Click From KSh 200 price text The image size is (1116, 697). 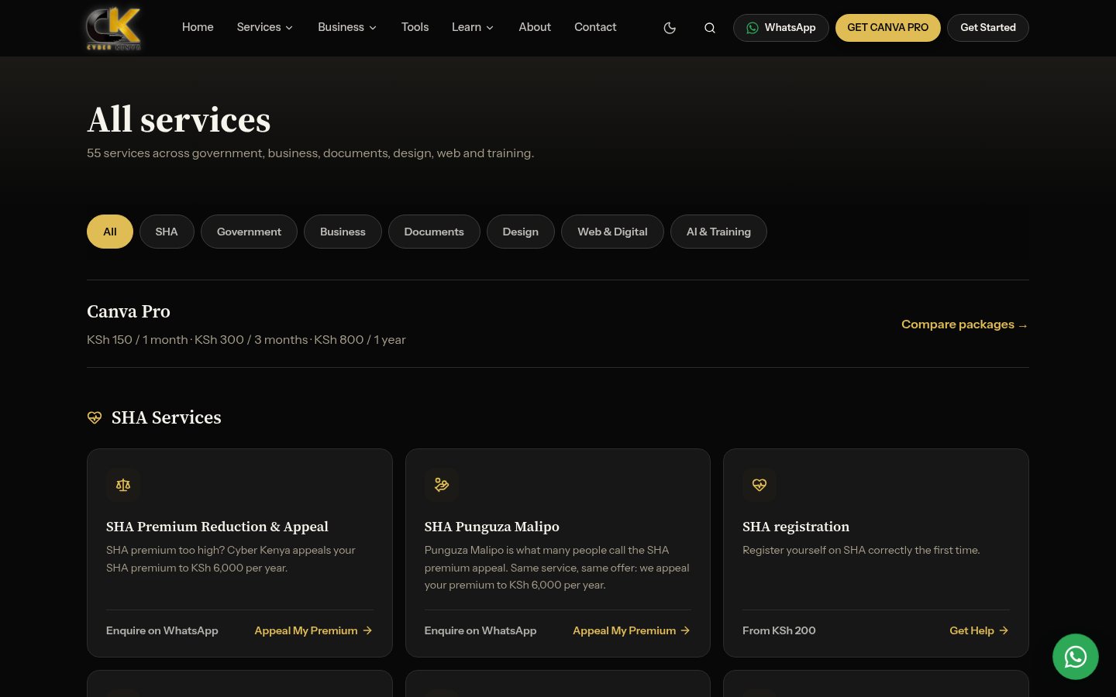point(779,630)
